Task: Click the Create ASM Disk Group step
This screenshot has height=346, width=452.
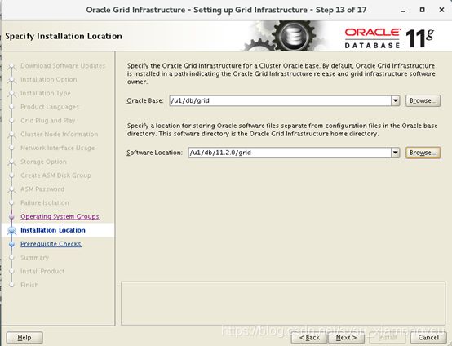Action: [x=55, y=175]
